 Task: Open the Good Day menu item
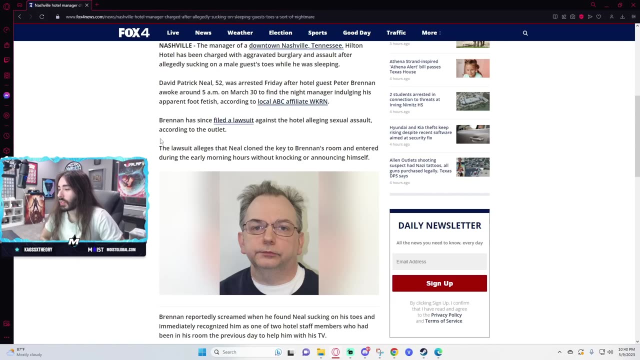coord(357,32)
